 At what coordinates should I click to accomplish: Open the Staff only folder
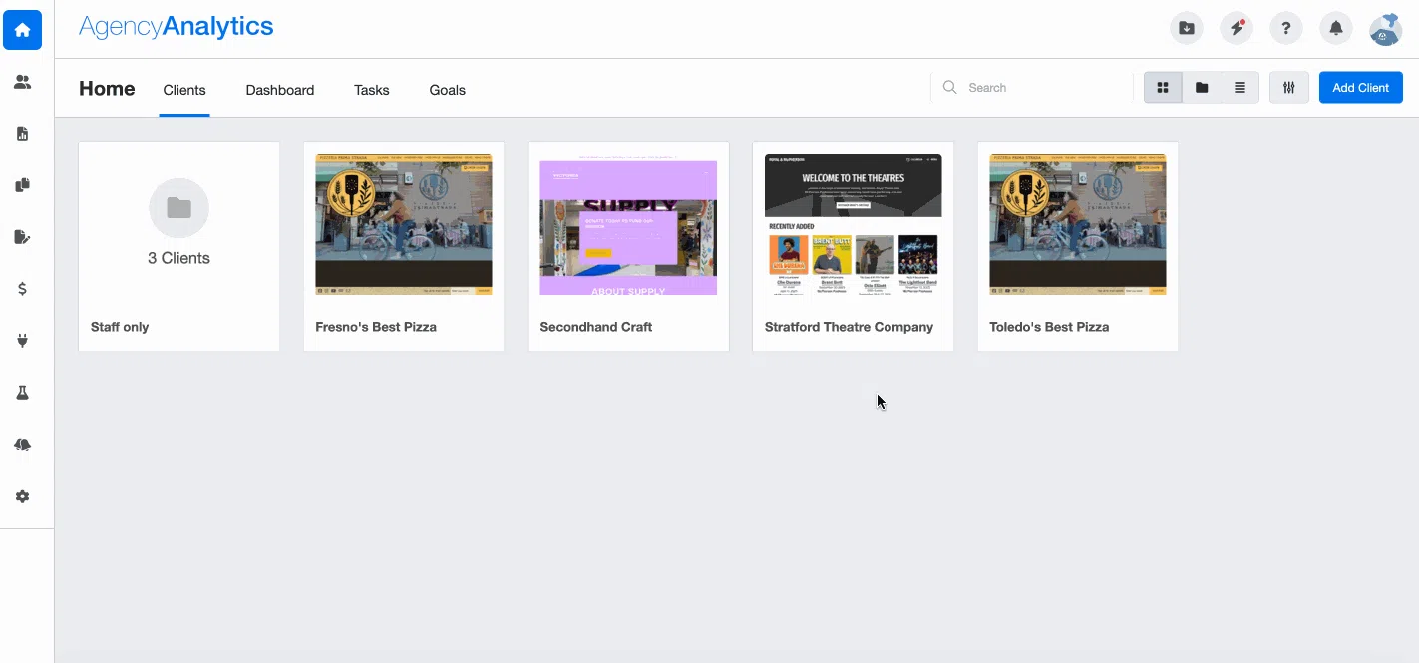pyautogui.click(x=178, y=245)
